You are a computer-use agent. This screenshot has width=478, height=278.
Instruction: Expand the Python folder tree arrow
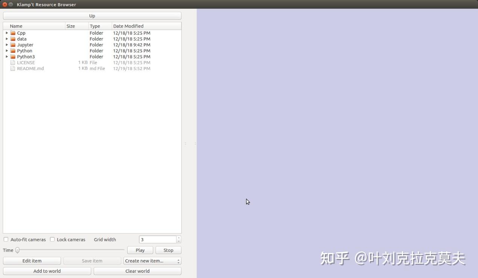coord(7,50)
